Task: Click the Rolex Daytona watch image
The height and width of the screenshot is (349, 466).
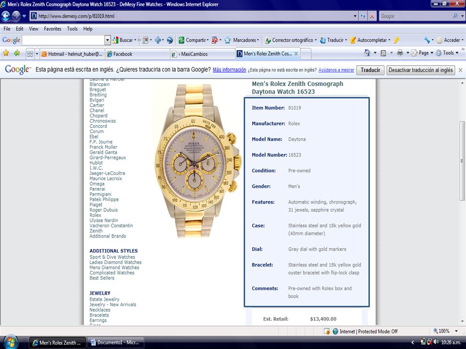Action: click(198, 161)
